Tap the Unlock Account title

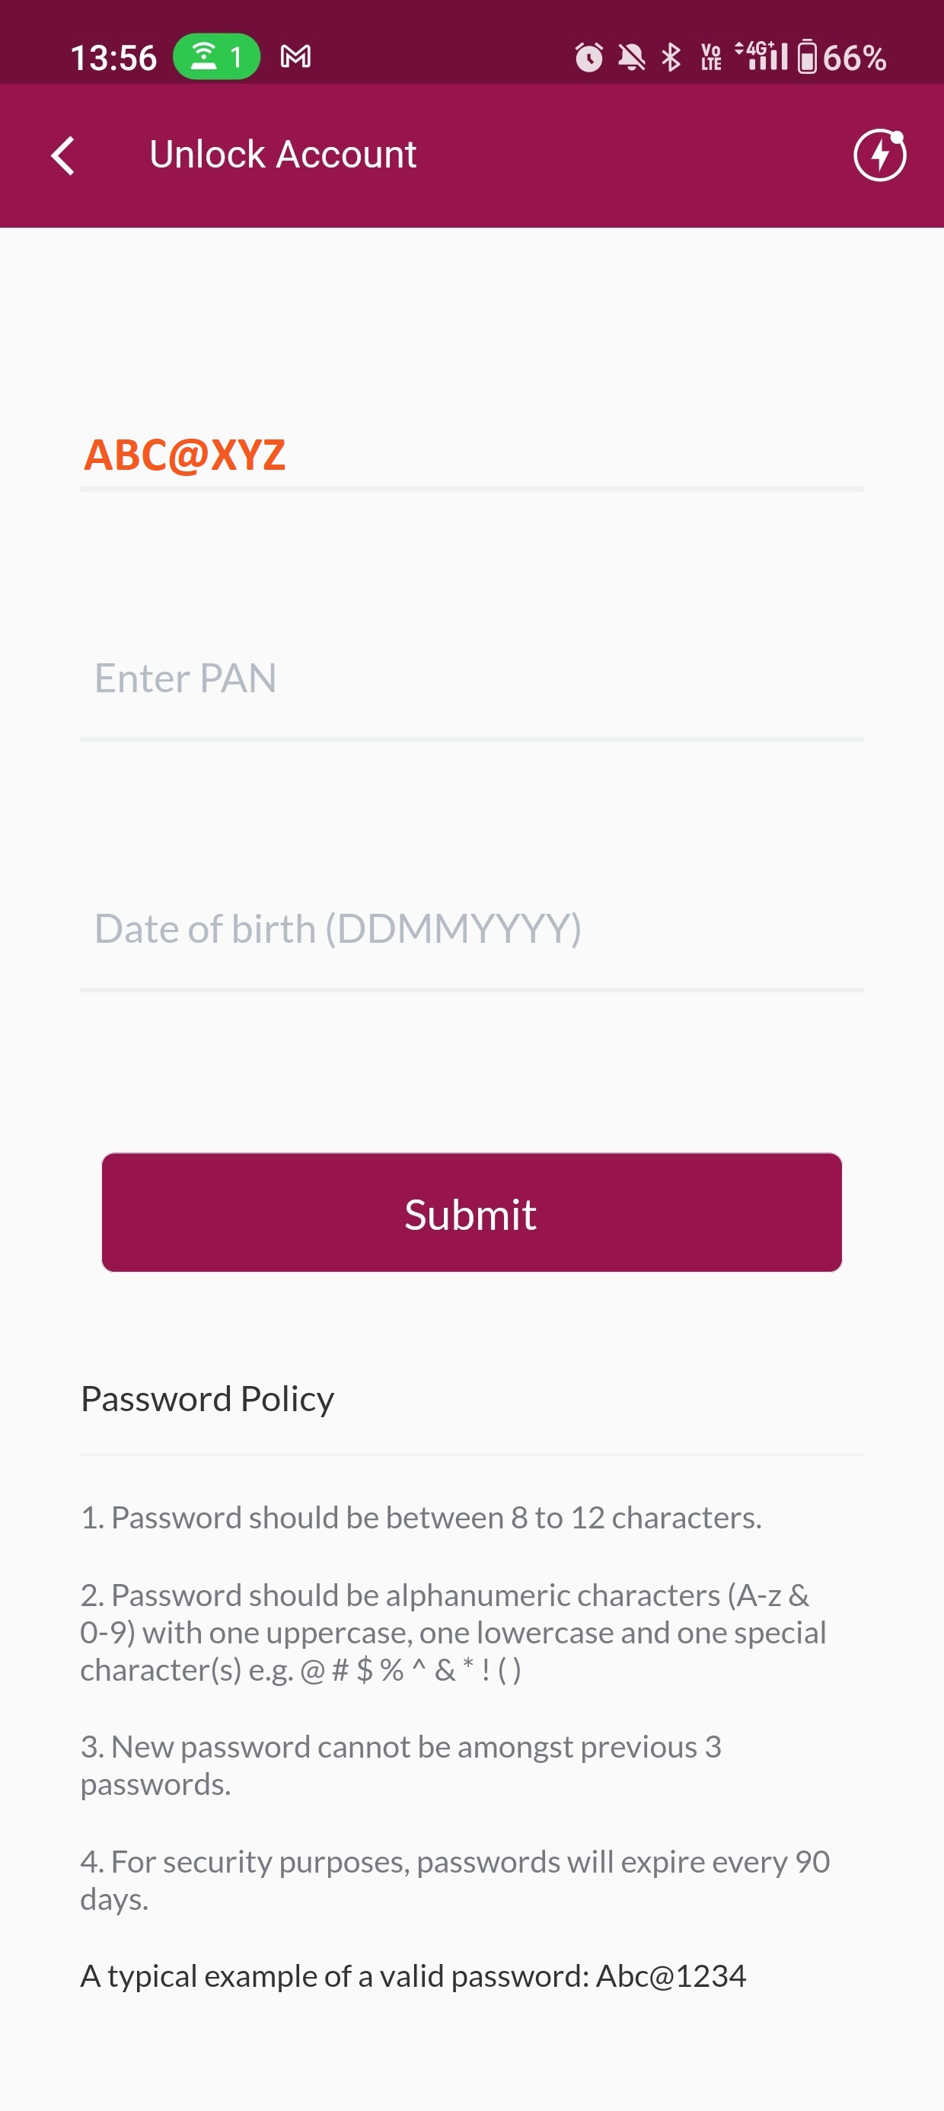pos(282,155)
